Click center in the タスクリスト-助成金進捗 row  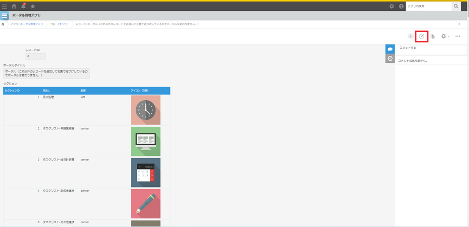[x=104, y=204]
